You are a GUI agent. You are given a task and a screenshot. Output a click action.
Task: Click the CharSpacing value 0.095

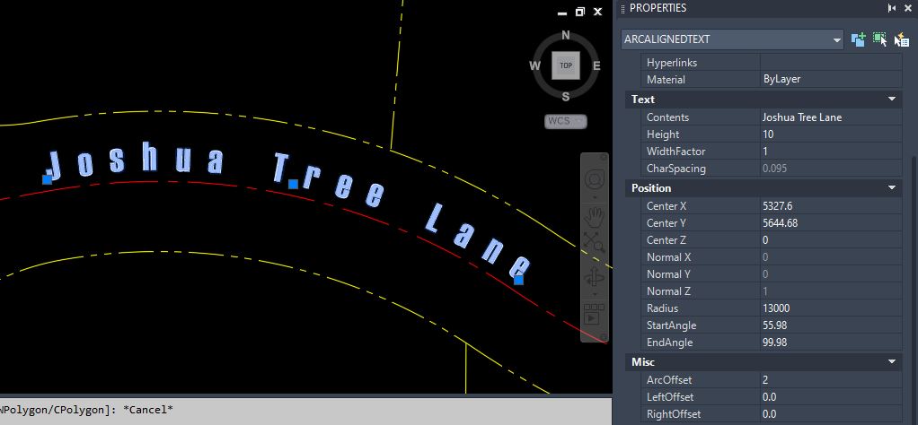tap(831, 169)
